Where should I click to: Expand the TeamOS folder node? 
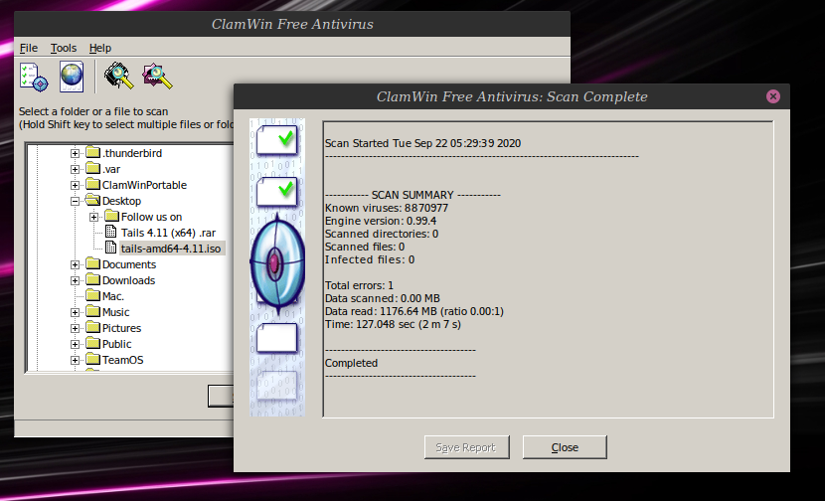(x=75, y=360)
